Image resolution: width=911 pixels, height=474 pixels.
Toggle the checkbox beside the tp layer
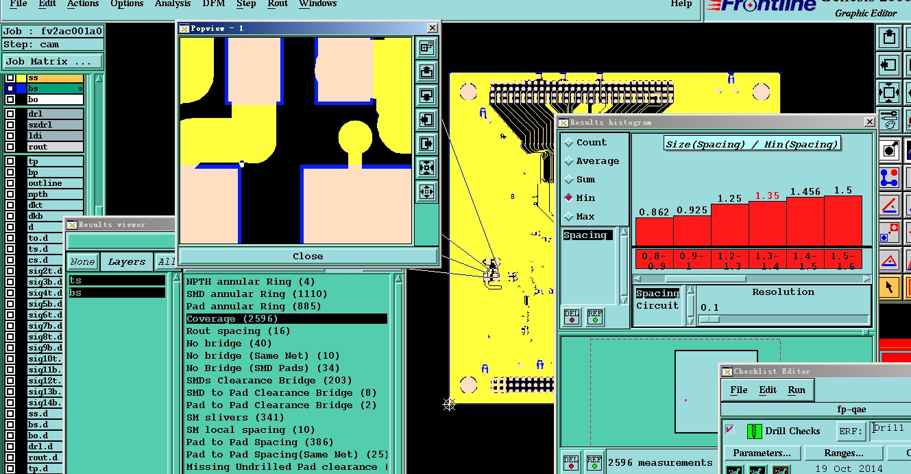[10, 162]
